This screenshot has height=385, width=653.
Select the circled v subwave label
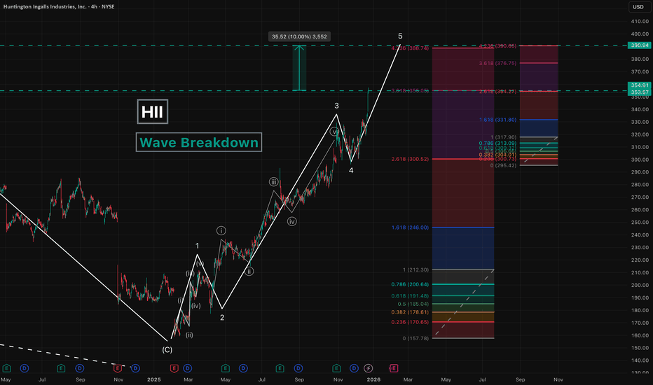tap(334, 132)
